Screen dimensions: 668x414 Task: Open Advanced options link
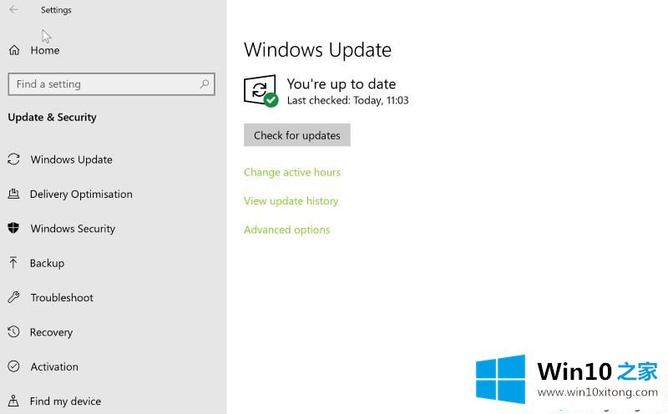point(286,230)
